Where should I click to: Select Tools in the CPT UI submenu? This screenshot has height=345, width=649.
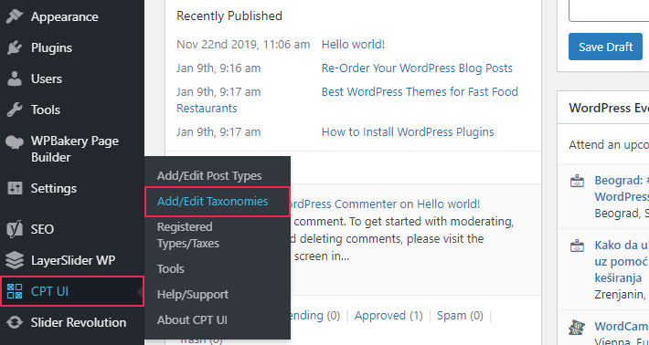171,269
